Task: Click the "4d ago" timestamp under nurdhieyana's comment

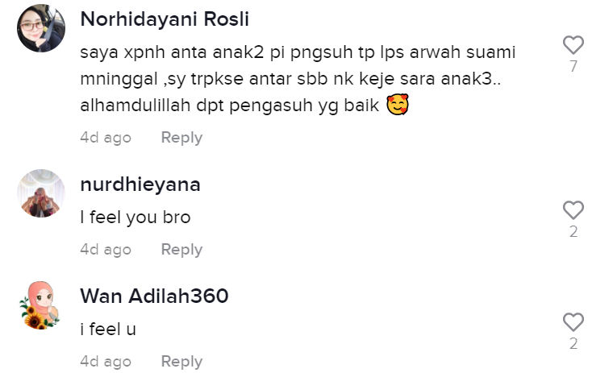Action: point(106,250)
